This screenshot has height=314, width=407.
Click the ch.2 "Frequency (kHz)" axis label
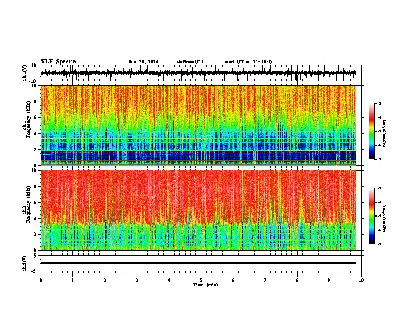[x=29, y=204]
